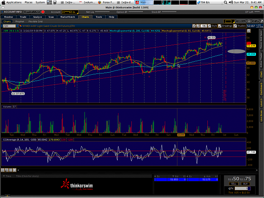Click the Lo: 37.875 price label
Screen dimensions: 264x198
[18, 94]
